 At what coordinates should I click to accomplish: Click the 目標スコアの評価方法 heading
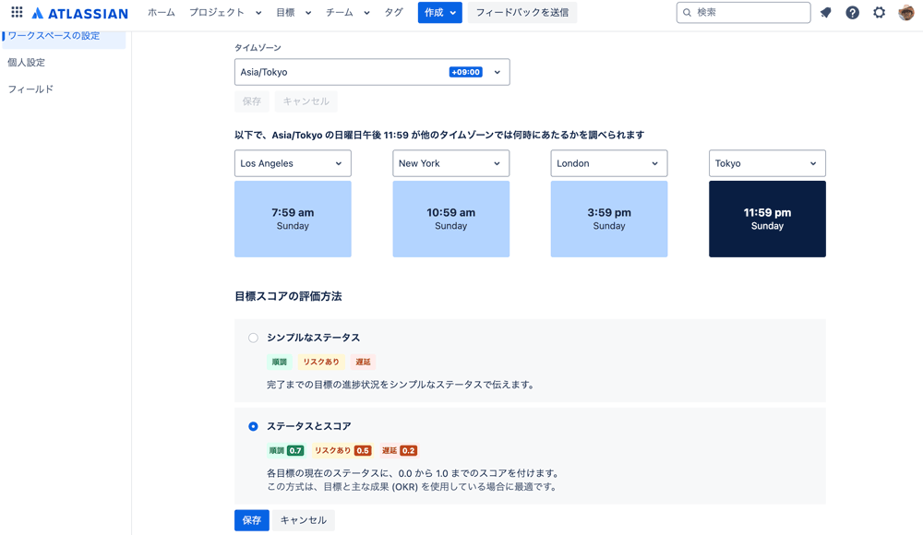(288, 297)
